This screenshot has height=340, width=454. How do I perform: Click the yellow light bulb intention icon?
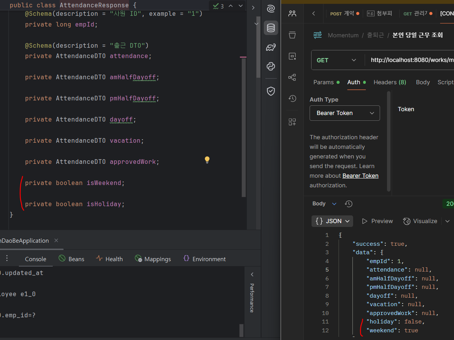[x=207, y=160]
